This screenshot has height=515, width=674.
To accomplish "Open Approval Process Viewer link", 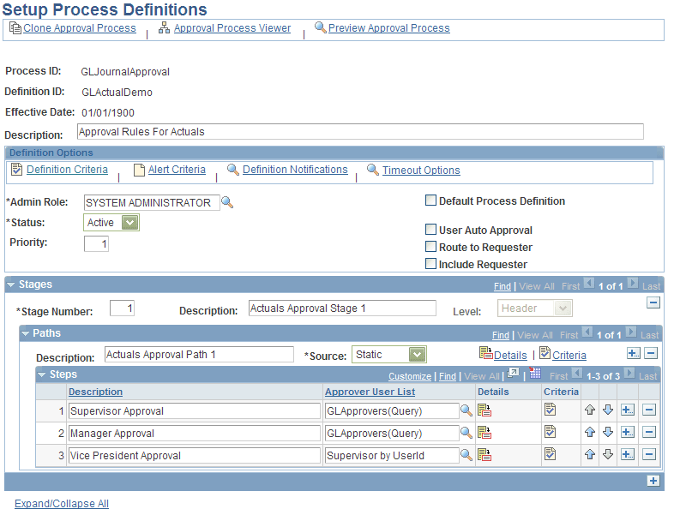I will pyautogui.click(x=232, y=28).
